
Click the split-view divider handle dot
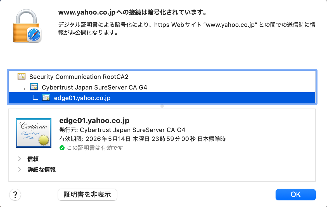162,106
